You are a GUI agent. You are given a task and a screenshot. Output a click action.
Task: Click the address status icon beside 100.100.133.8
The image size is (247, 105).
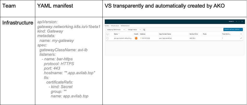tap(141, 38)
